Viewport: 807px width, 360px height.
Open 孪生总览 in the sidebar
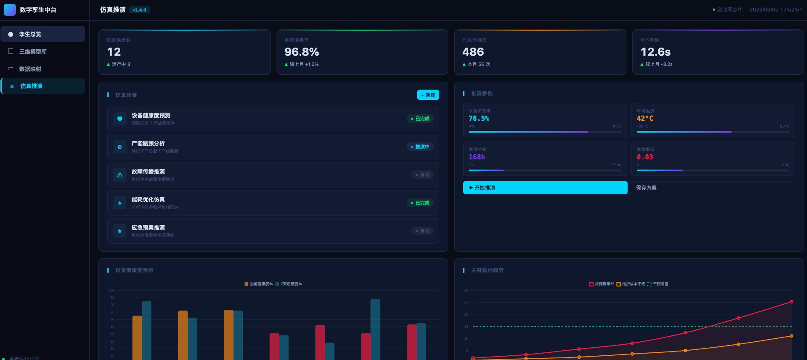(x=43, y=34)
